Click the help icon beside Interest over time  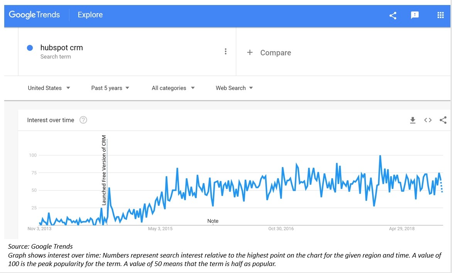(x=83, y=120)
